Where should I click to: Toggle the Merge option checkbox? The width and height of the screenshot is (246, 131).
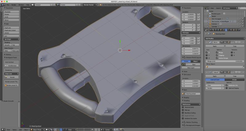coord(217,52)
